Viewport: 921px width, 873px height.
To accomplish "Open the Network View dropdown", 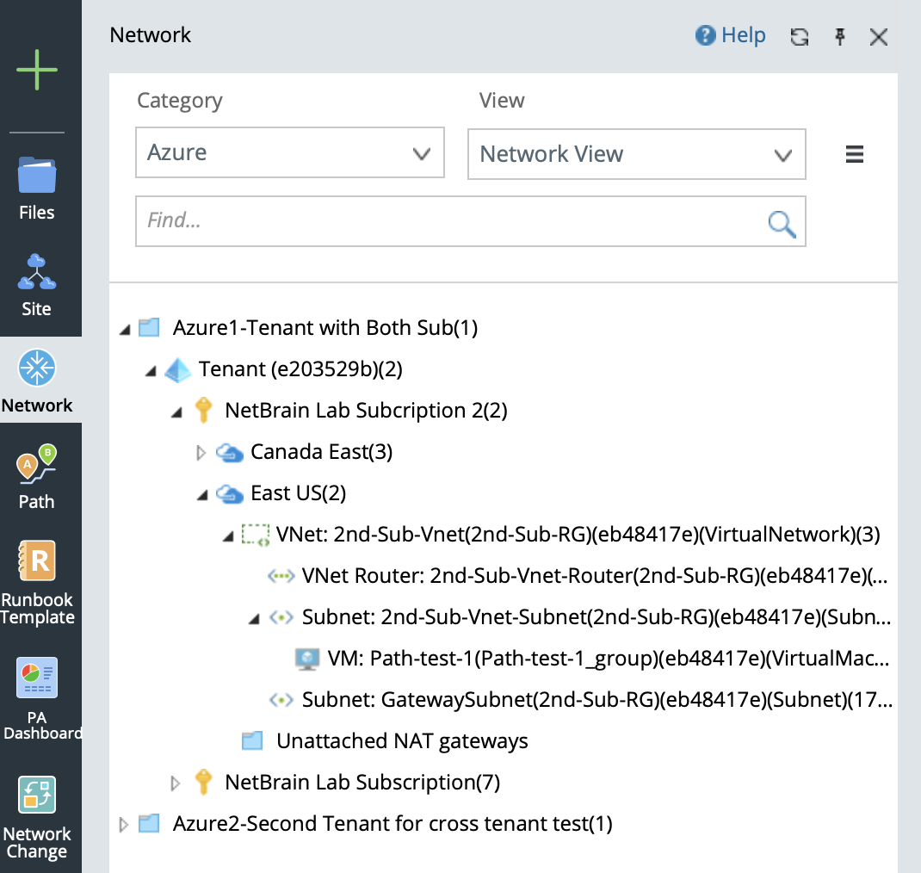I will click(x=636, y=155).
